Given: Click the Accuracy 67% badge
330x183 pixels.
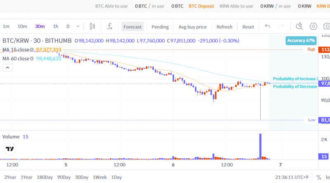Looking at the screenshot, I should coord(301,40).
